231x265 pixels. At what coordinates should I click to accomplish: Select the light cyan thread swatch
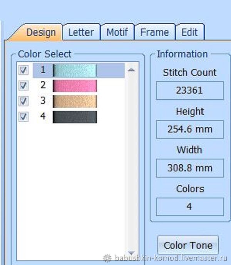click(75, 70)
